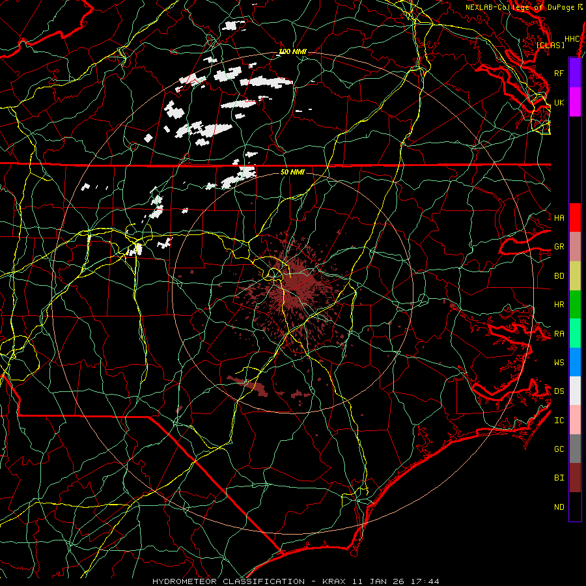Click the GC legend label
The image size is (586, 586).
tap(559, 449)
